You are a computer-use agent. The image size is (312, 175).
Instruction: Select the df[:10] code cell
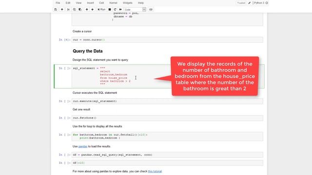[x=167, y=163]
